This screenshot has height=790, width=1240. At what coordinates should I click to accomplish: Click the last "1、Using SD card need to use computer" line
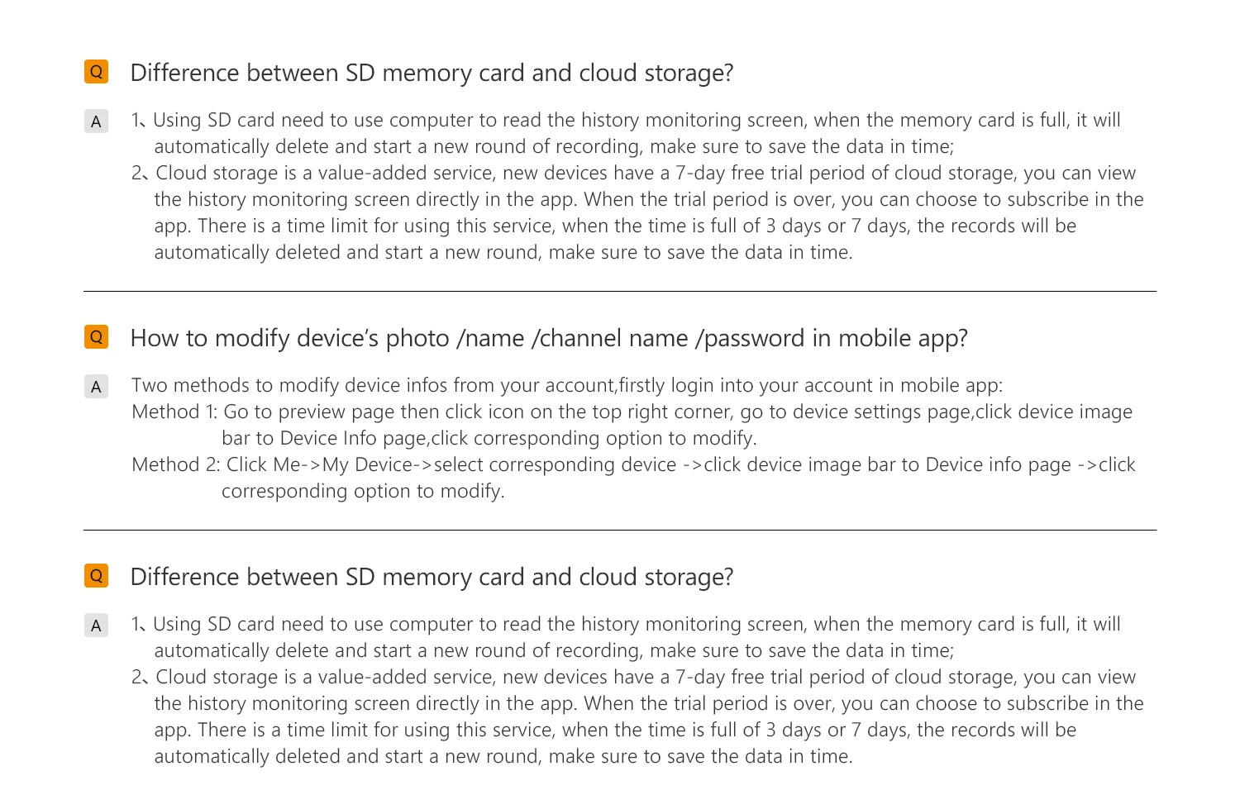[x=626, y=624]
